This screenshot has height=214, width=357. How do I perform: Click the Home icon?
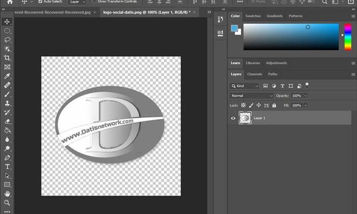pos(10,2)
